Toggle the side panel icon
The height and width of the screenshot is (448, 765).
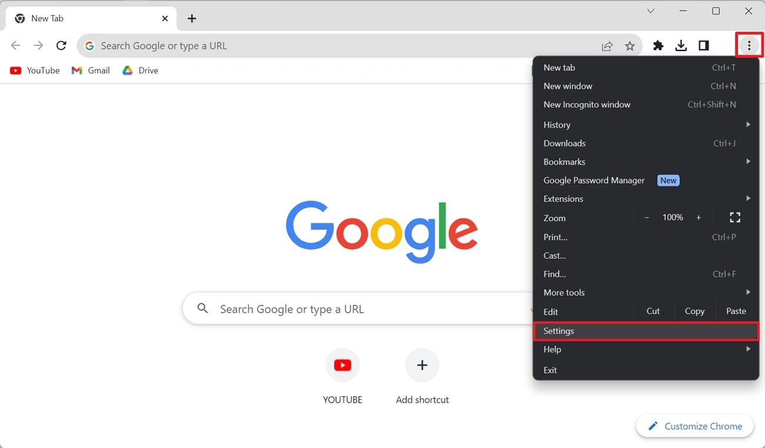tap(704, 46)
